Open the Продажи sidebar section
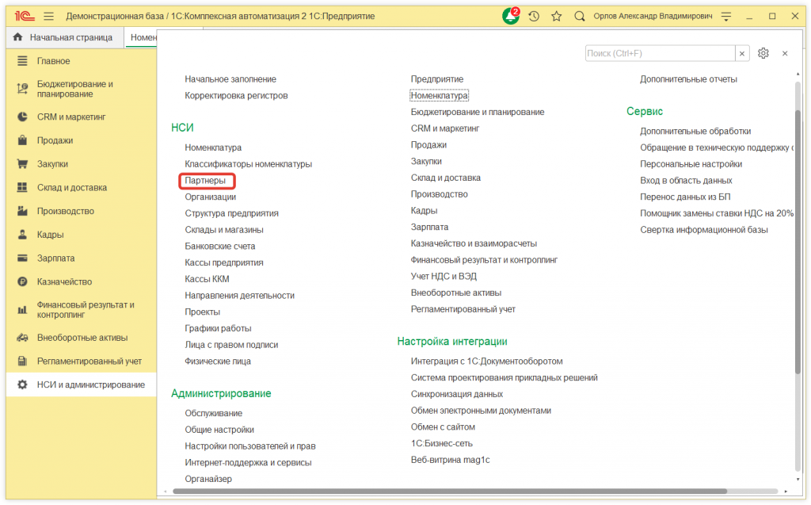 [55, 140]
